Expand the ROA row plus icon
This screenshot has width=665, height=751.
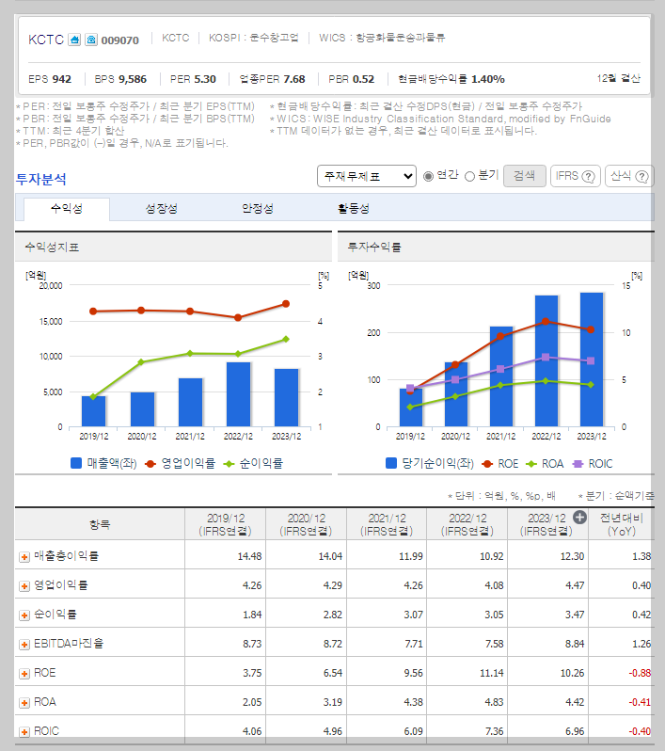(x=24, y=703)
